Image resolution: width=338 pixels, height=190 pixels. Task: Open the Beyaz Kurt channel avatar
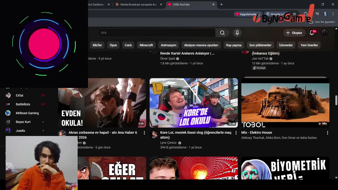(8, 122)
